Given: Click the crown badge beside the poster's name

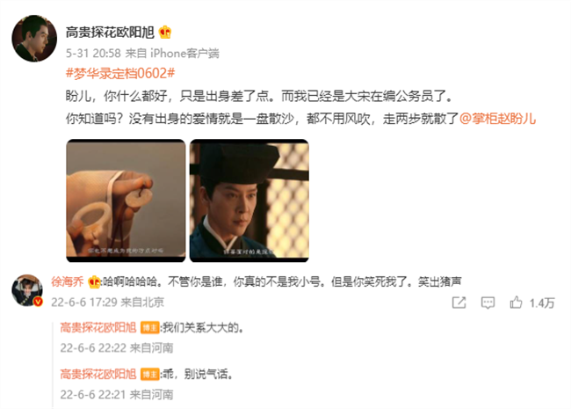Looking at the screenshot, I should tap(165, 33).
